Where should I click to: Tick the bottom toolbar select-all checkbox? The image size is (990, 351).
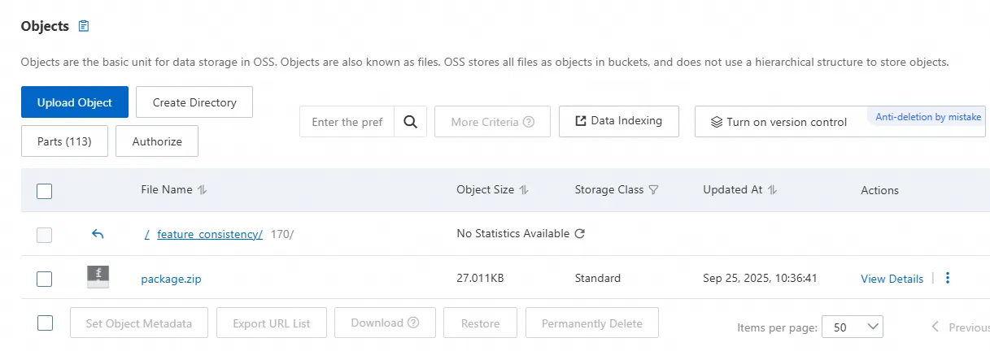pos(45,323)
